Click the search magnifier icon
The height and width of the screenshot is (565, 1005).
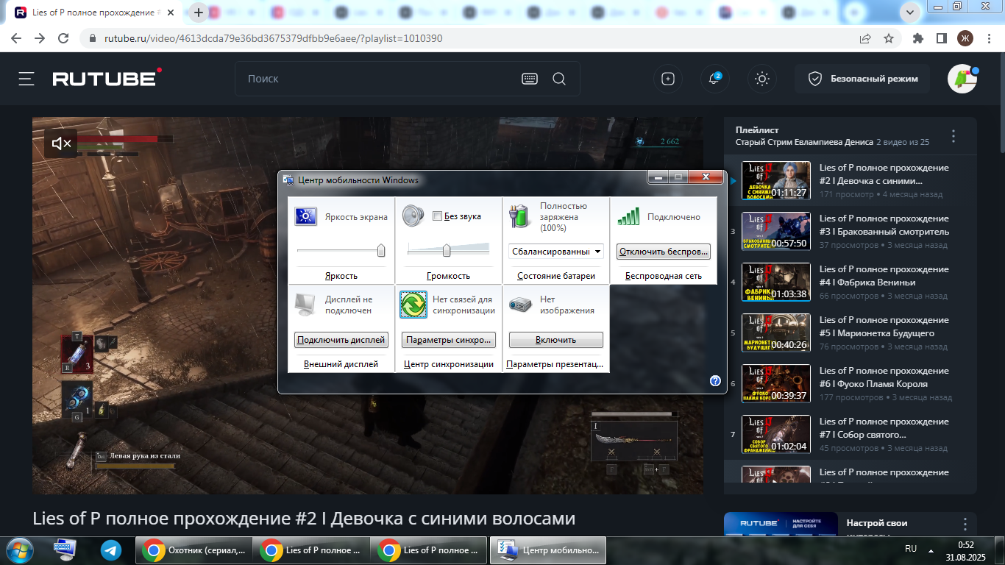click(559, 79)
